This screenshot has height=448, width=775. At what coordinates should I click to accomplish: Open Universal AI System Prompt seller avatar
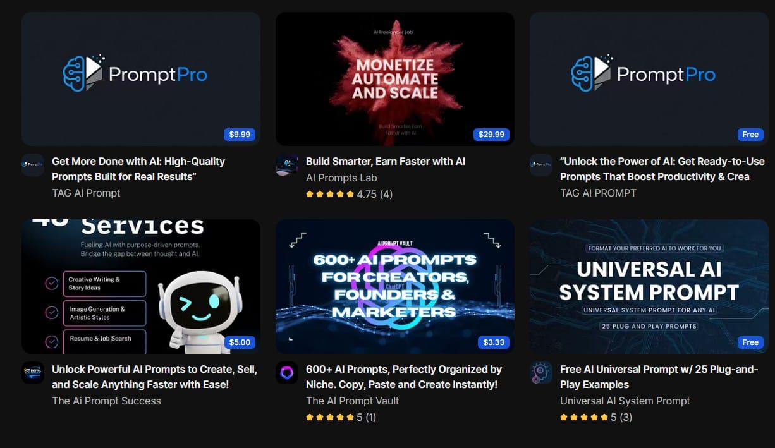coord(541,373)
